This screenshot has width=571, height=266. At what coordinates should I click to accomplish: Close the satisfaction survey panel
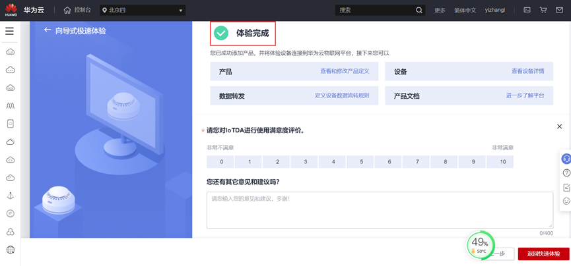click(x=559, y=126)
